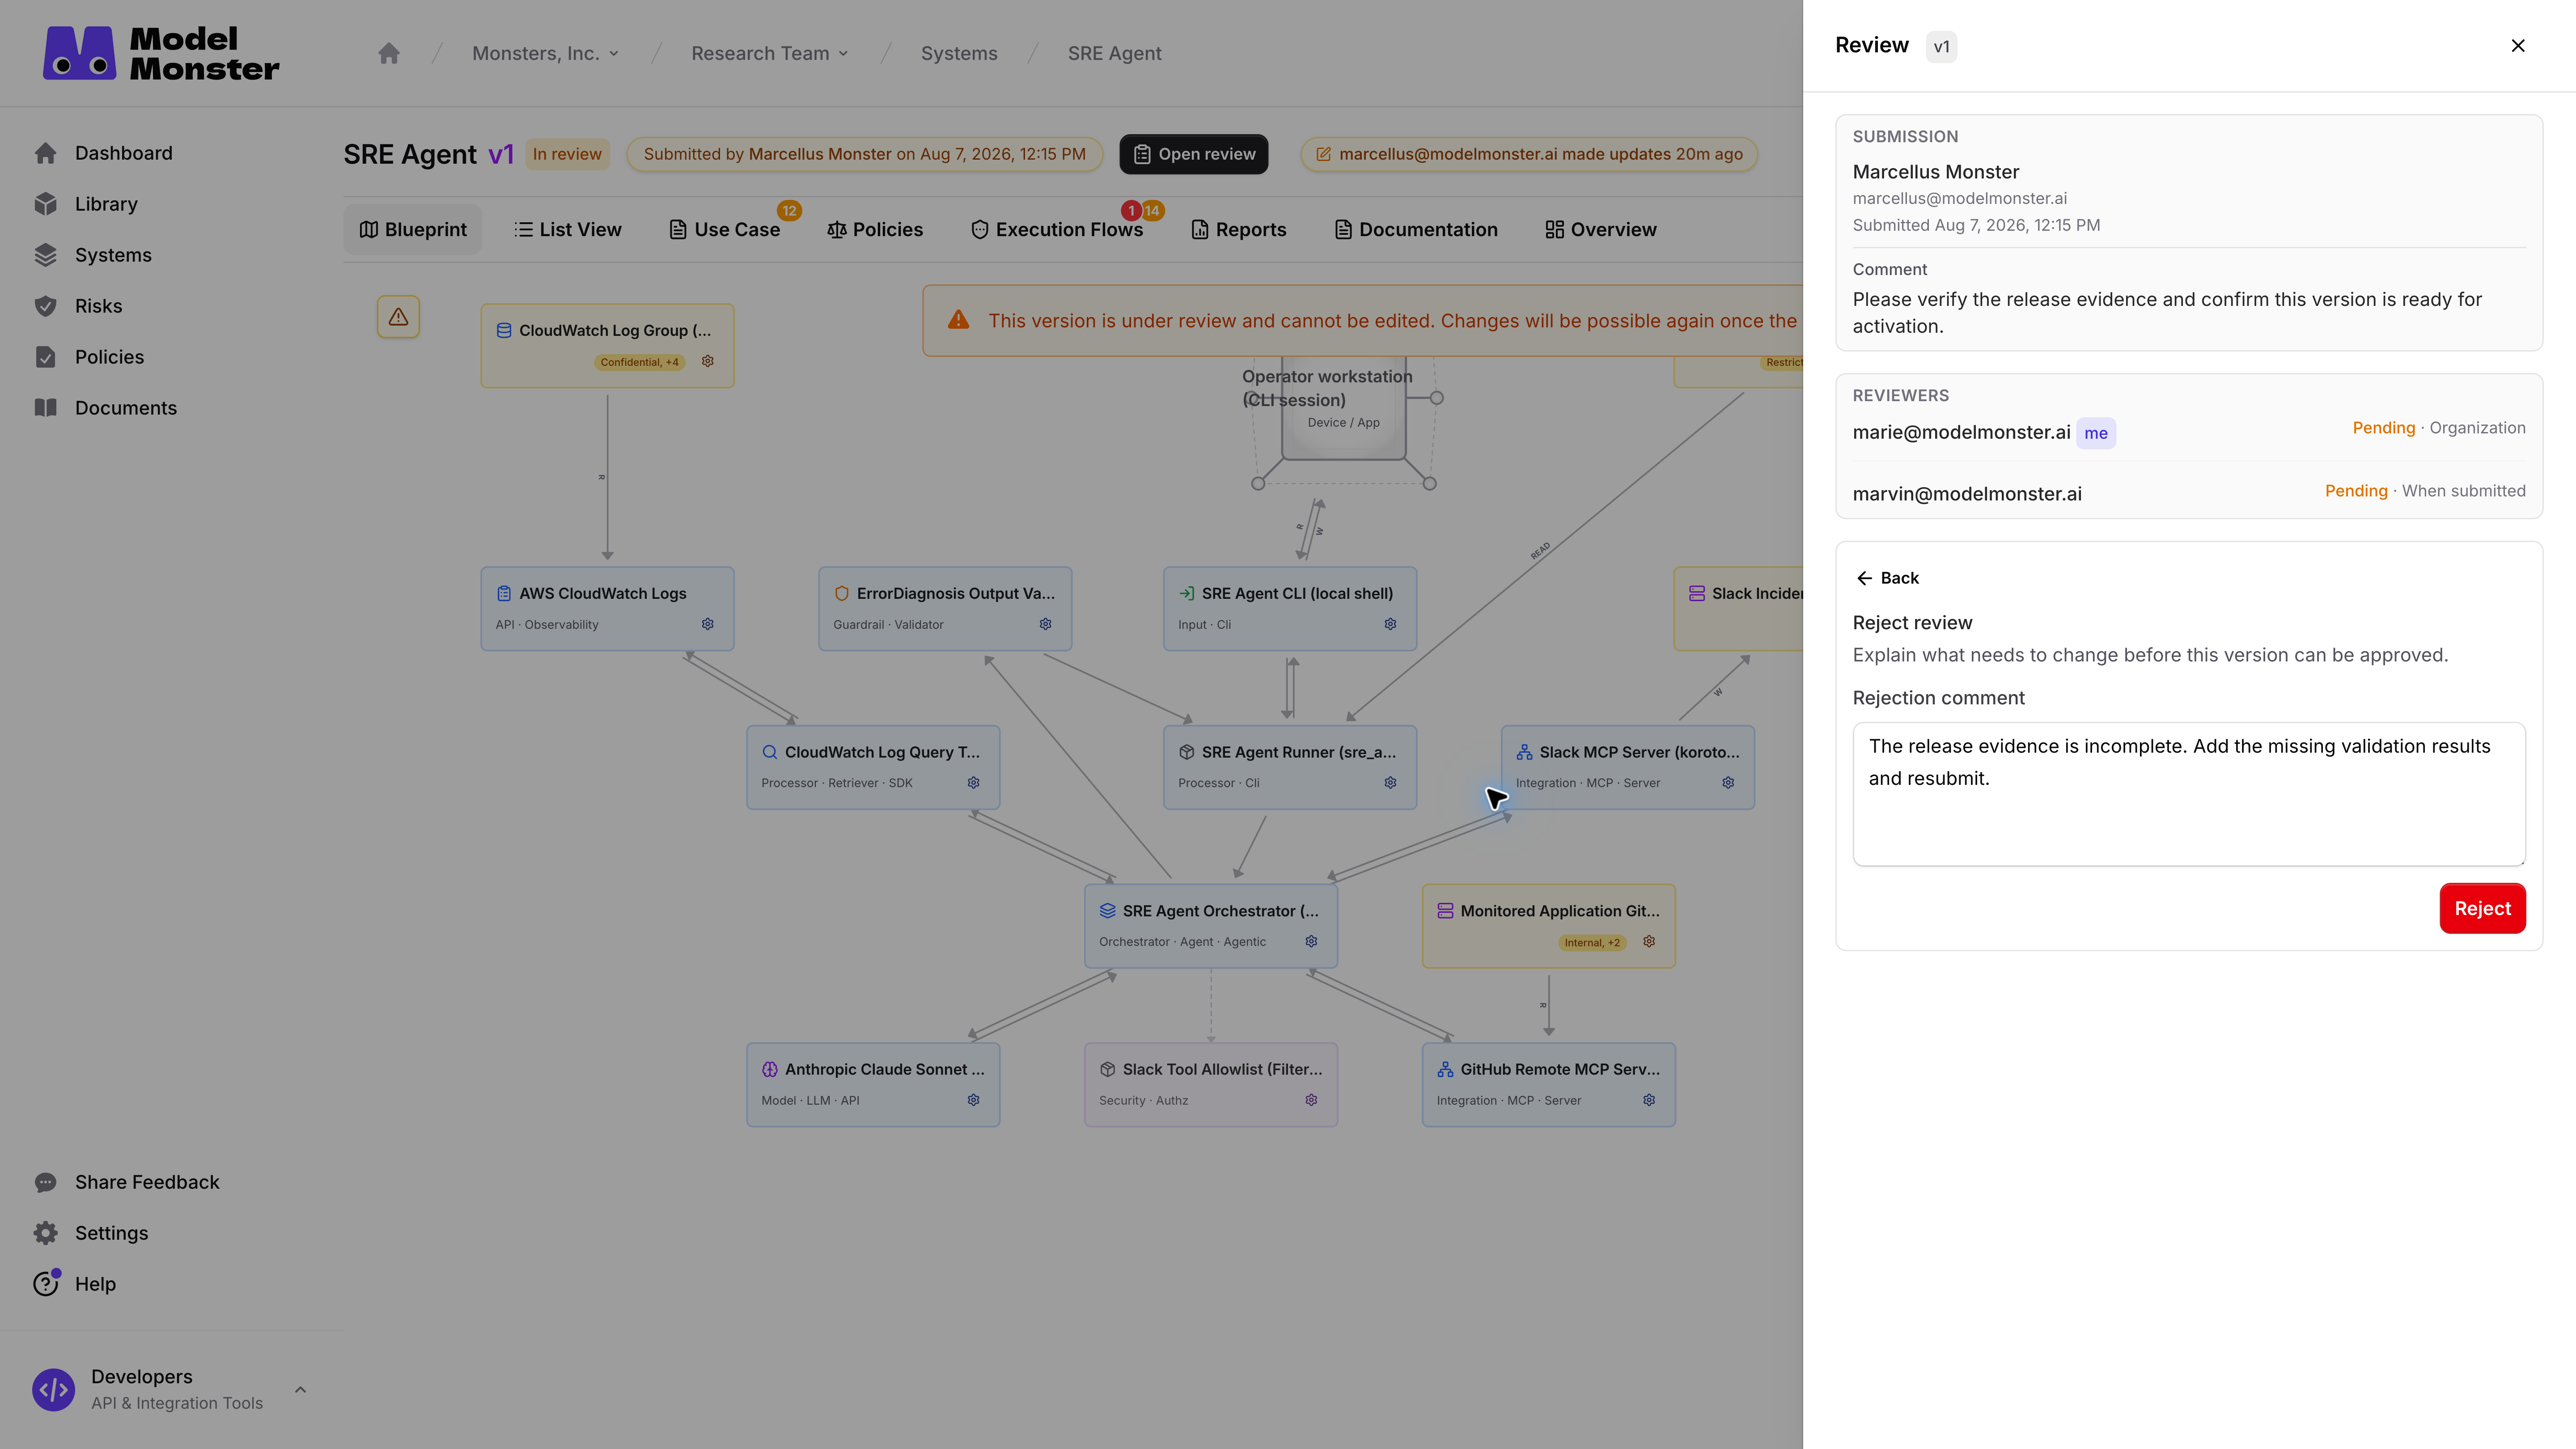Select the Anthropic Claude Sonnet node
The width and height of the screenshot is (2576, 1449).
point(873,1085)
